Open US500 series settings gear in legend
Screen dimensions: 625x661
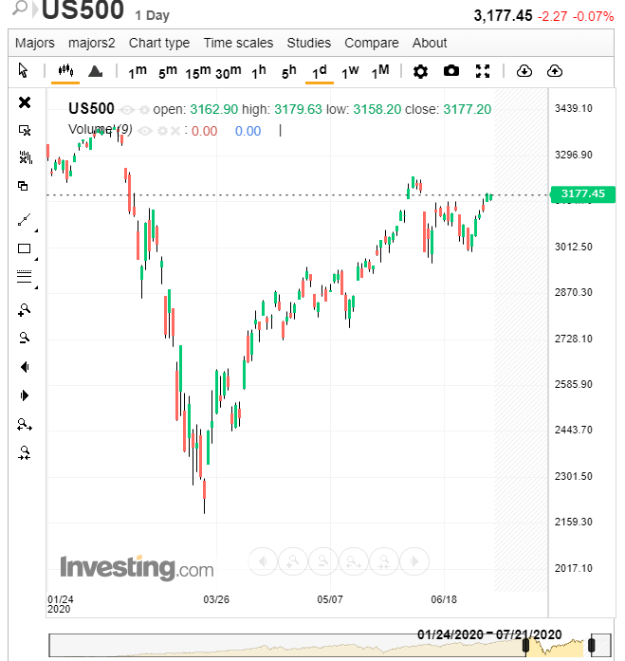point(144,110)
